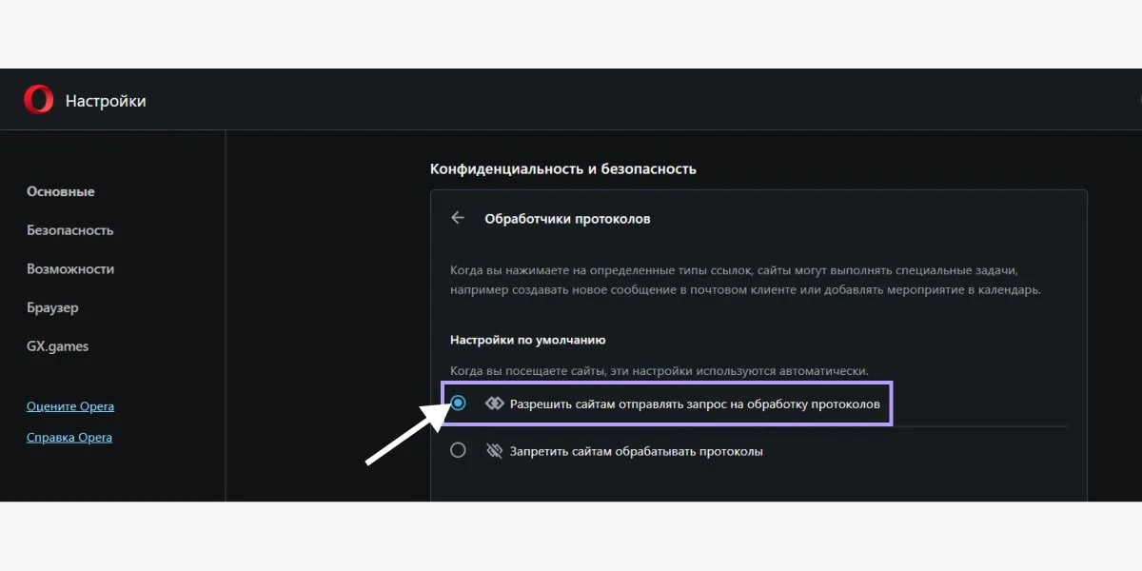Go back using the left arrow icon
The width and height of the screenshot is (1142, 571).
pyautogui.click(x=458, y=218)
